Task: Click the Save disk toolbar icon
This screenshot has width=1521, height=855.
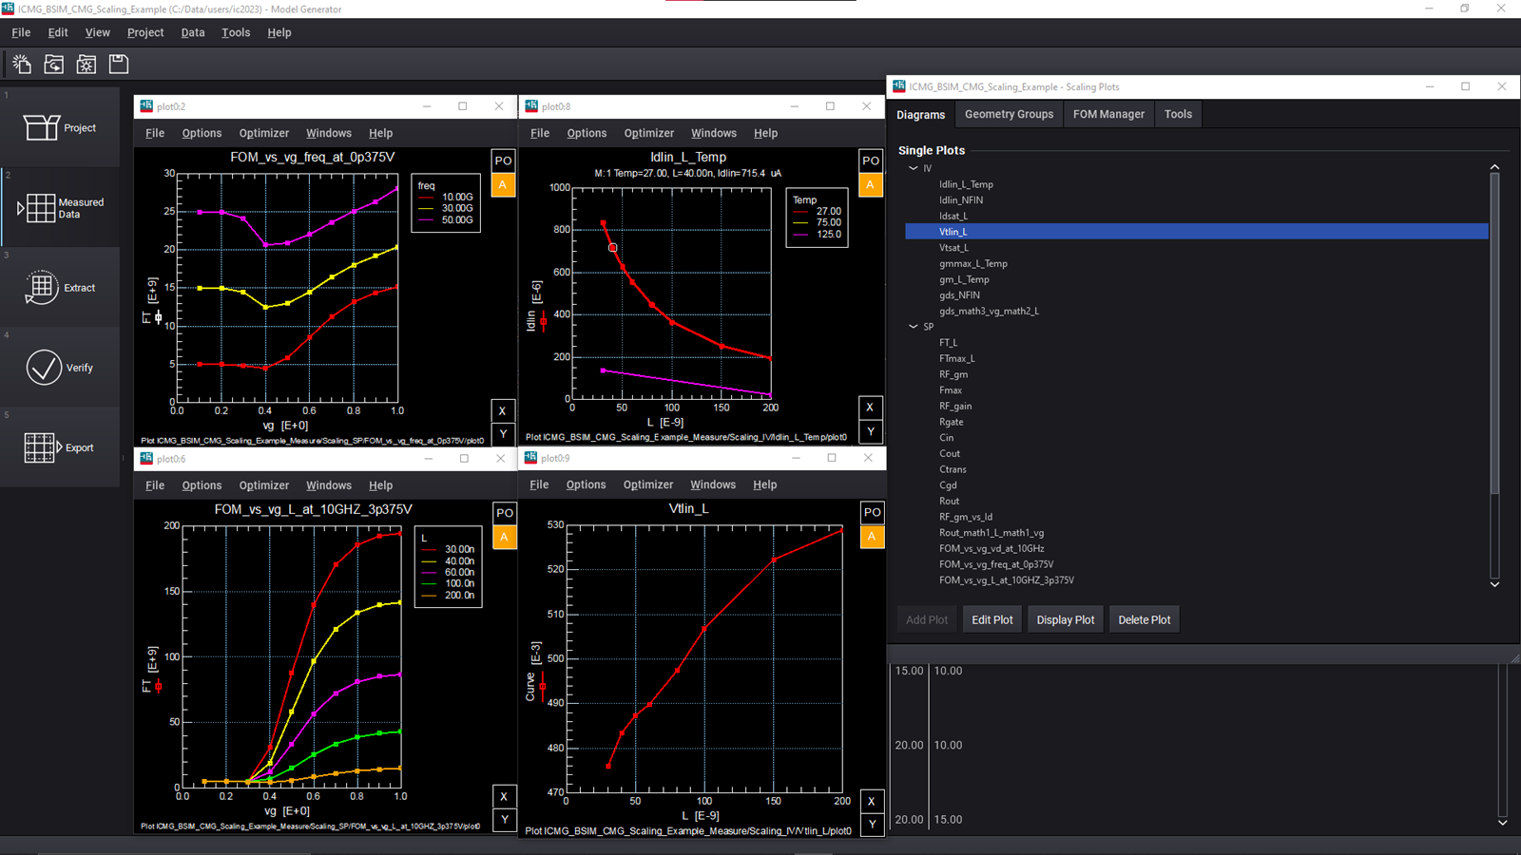Action: click(x=119, y=64)
